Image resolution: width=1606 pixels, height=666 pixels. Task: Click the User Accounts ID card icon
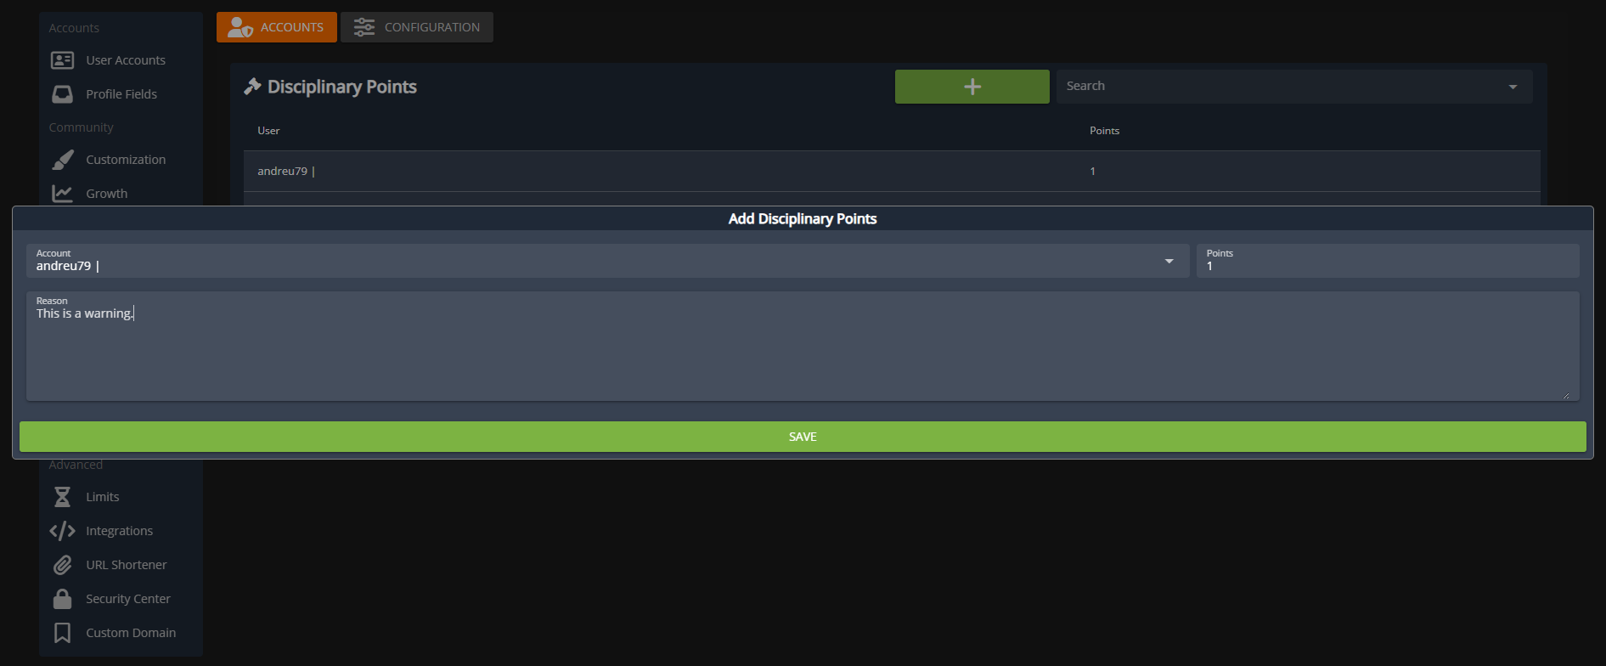coord(62,60)
